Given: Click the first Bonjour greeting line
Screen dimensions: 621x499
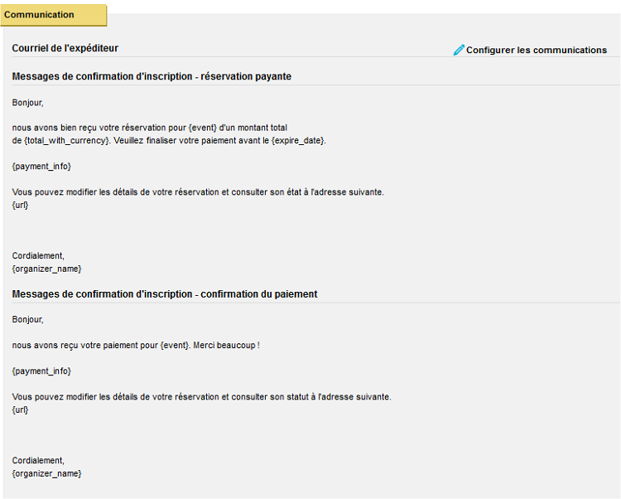Looking at the screenshot, I should (x=27, y=103).
